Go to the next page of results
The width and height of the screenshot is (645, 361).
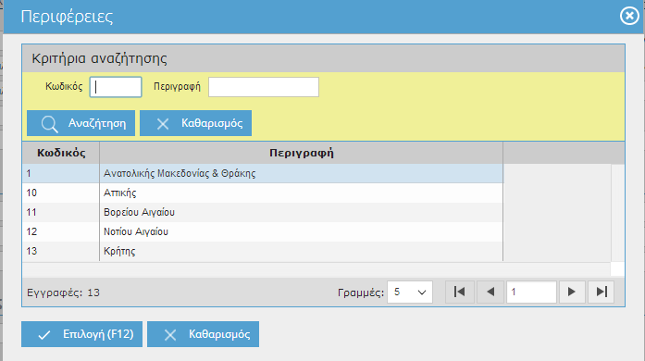click(x=571, y=292)
